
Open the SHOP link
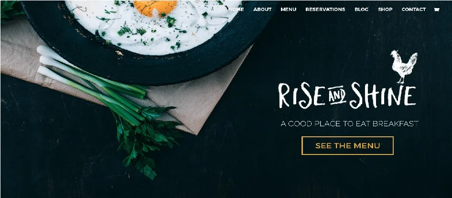[385, 10]
